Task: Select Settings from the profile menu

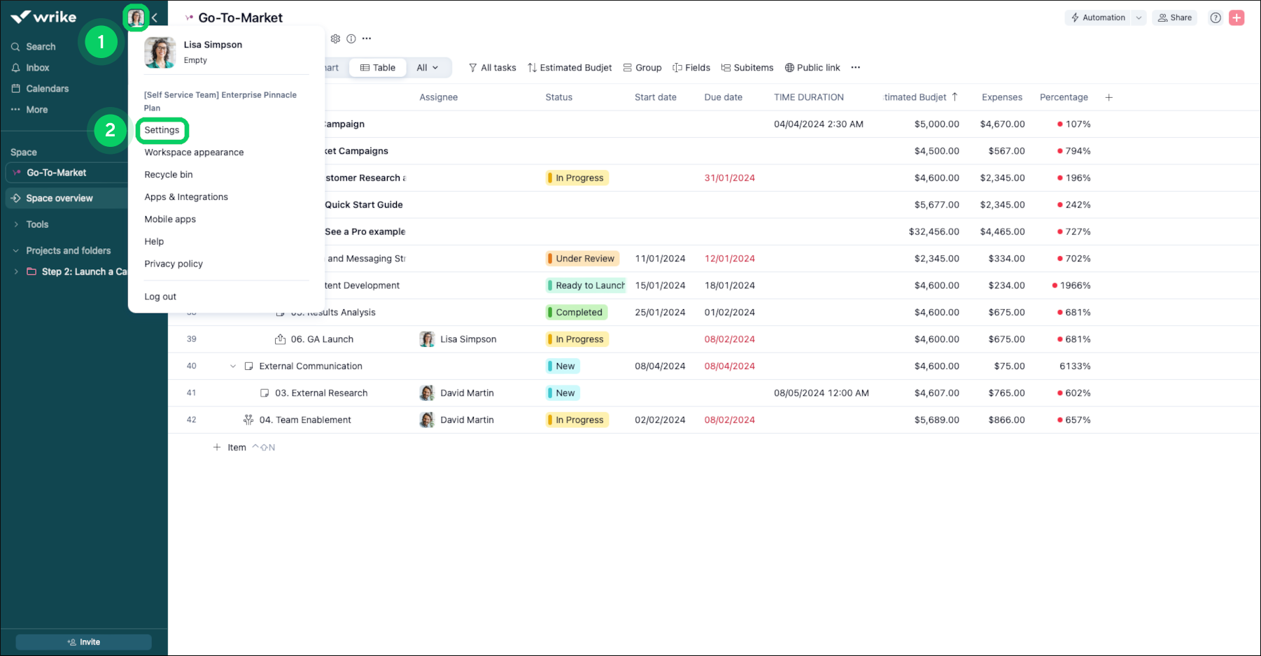Action: click(x=162, y=130)
